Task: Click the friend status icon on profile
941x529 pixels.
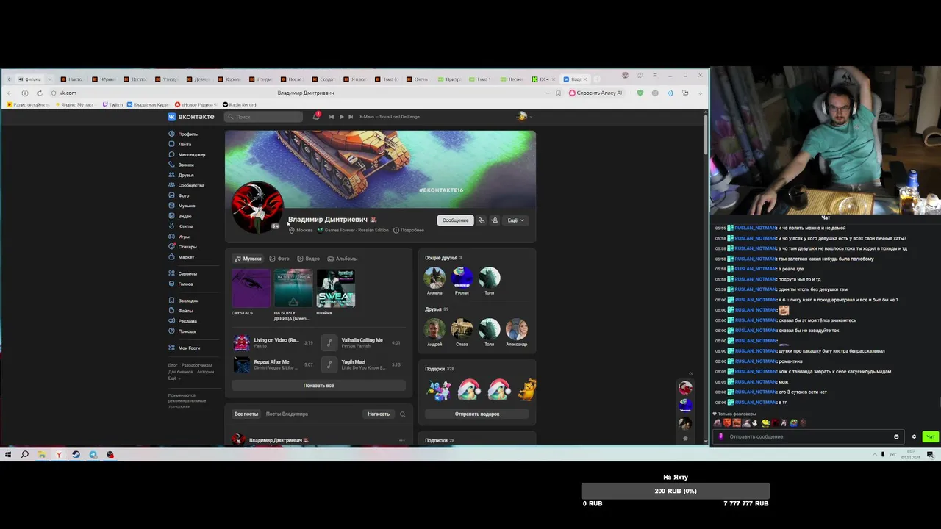Action: point(495,220)
